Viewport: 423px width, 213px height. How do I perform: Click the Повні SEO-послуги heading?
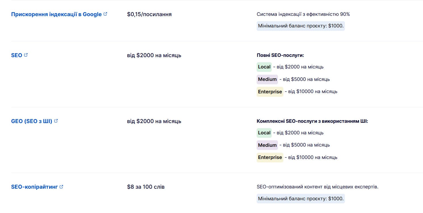click(280, 55)
